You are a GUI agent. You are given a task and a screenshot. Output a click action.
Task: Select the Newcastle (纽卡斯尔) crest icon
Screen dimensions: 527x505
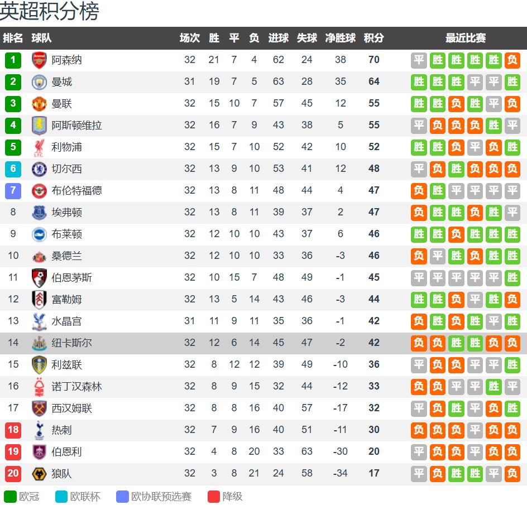coord(39,343)
